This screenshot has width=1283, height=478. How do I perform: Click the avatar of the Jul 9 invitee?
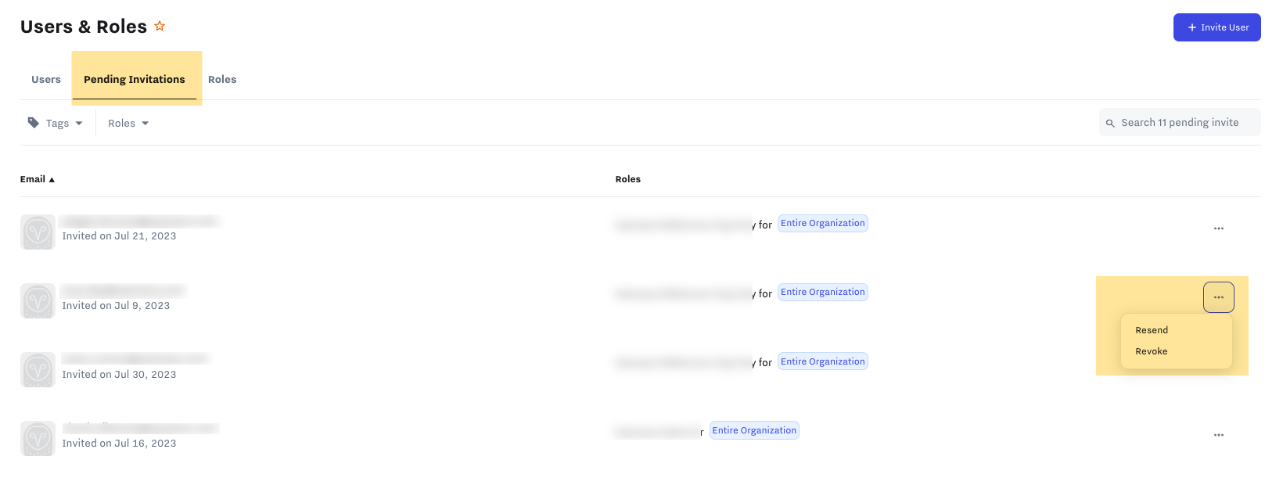[38, 301]
